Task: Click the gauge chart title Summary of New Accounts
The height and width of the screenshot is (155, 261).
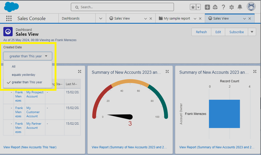Action: [126, 72]
